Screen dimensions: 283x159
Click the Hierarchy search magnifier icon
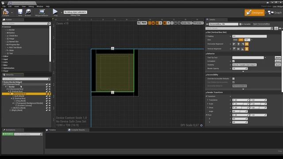pos(49,79)
